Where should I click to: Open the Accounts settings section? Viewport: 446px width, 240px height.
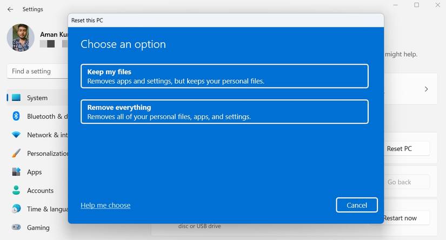pos(40,190)
